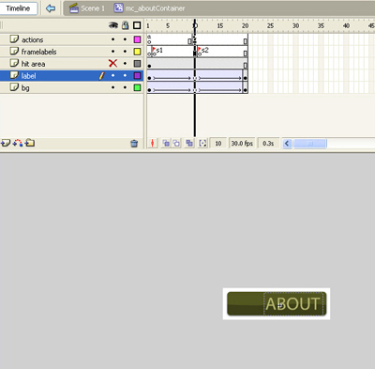Screen dimensions: 375x369
Task: Click magenta outline swatch of actions layer
Action: tap(137, 39)
